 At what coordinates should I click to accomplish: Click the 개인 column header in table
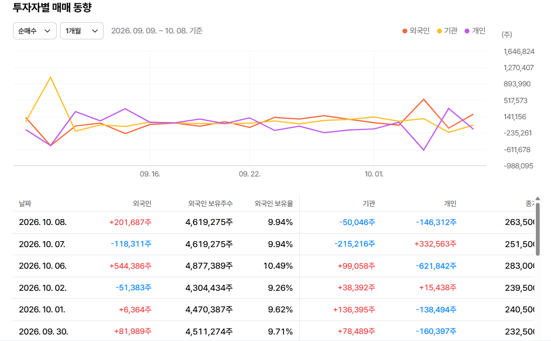point(450,203)
